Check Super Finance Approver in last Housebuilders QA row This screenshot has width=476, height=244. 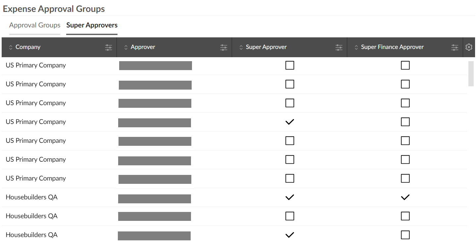point(405,235)
